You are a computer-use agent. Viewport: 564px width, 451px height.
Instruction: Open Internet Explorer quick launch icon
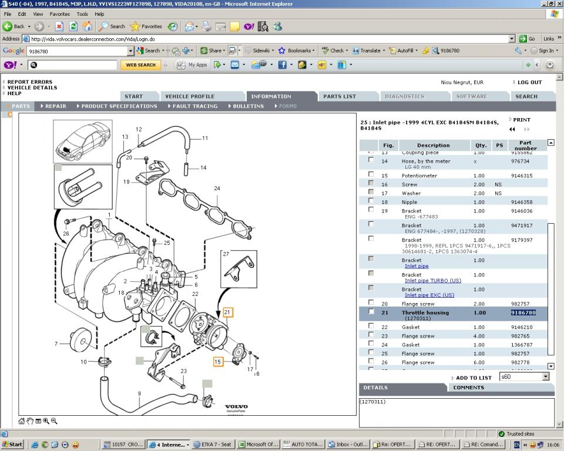(x=35, y=445)
